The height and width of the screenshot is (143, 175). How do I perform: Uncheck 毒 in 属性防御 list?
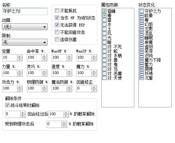pyautogui.click(x=104, y=15)
